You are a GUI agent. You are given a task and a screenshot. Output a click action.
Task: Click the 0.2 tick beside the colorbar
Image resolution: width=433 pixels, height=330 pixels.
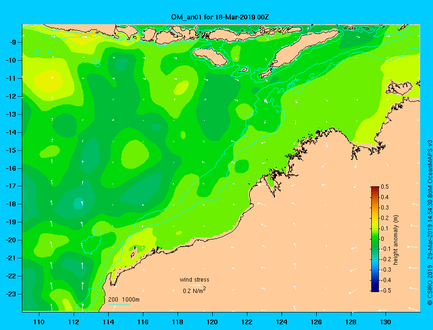[385, 218]
